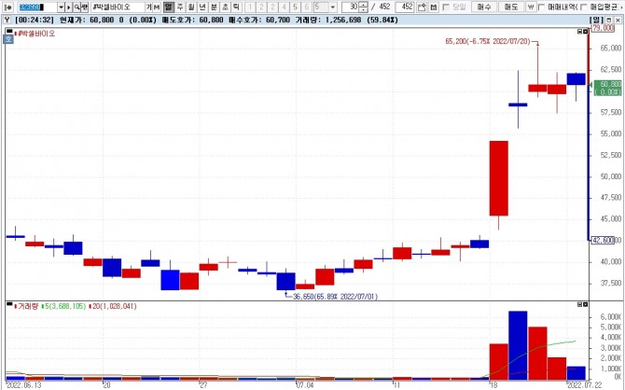Image resolution: width=625 pixels, height=390 pixels.
Task: Click the bar count stepper up arrow
Action: tap(364, 5)
